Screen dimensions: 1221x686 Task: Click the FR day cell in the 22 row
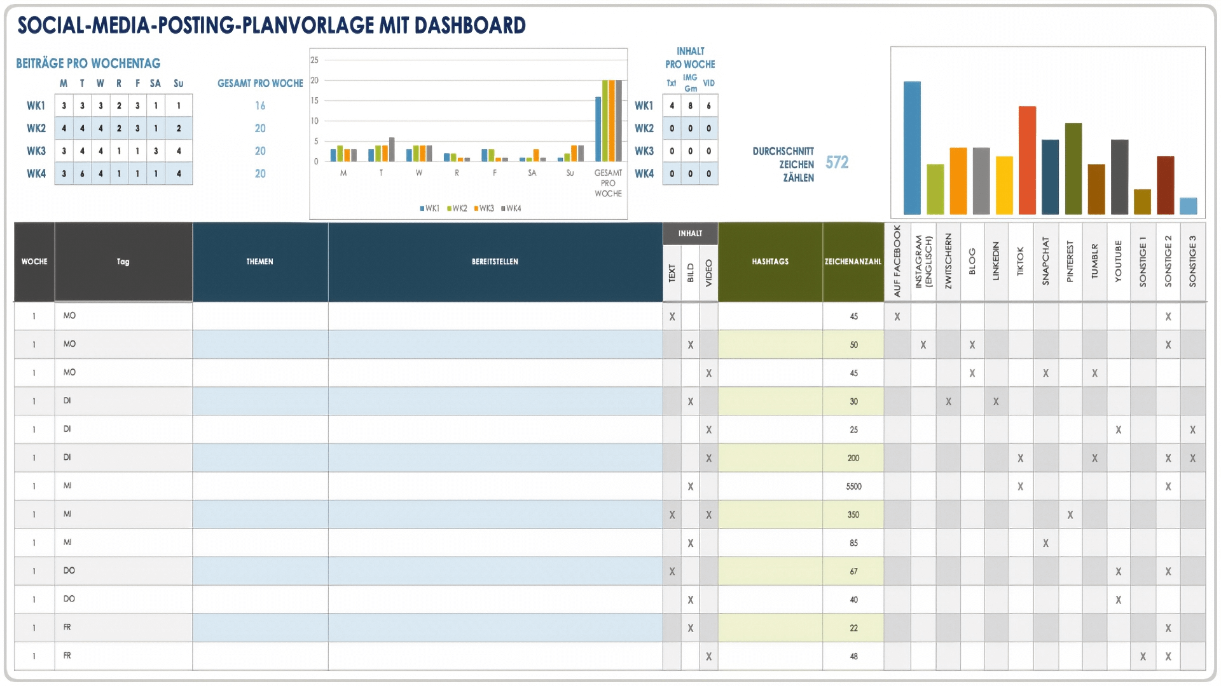[123, 628]
